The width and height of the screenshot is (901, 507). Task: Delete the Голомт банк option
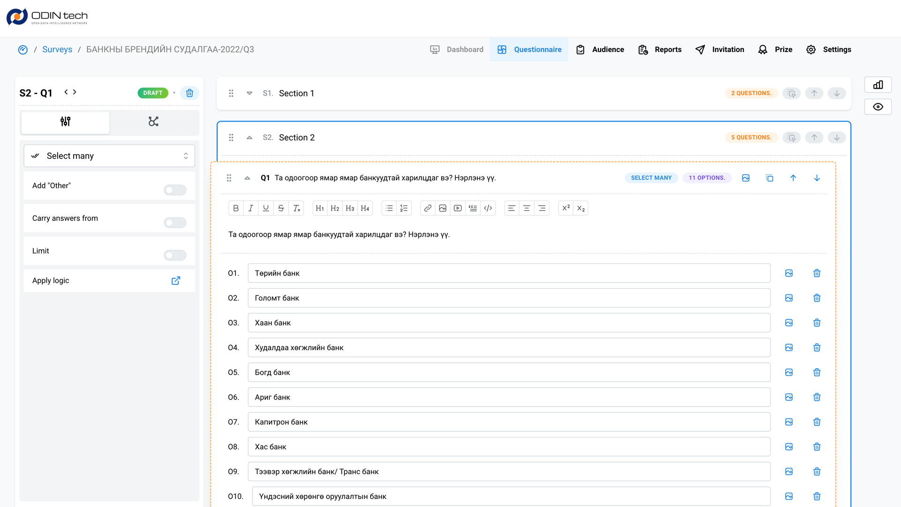(x=817, y=298)
